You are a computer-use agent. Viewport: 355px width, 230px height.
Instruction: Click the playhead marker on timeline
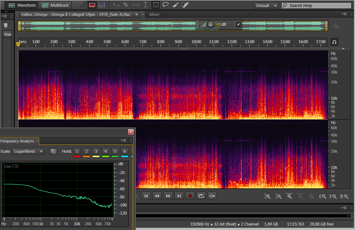(18, 44)
